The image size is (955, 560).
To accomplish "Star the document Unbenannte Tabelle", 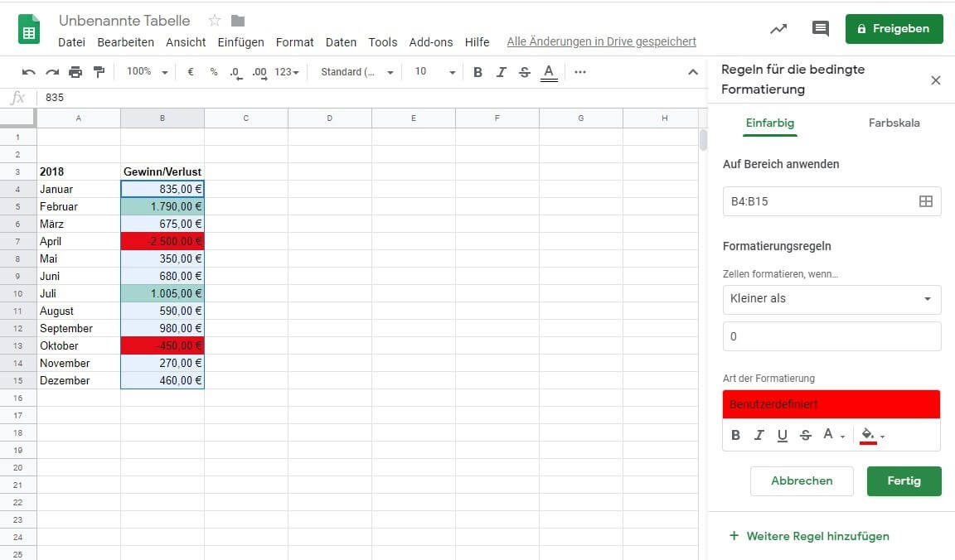I will click(x=215, y=21).
